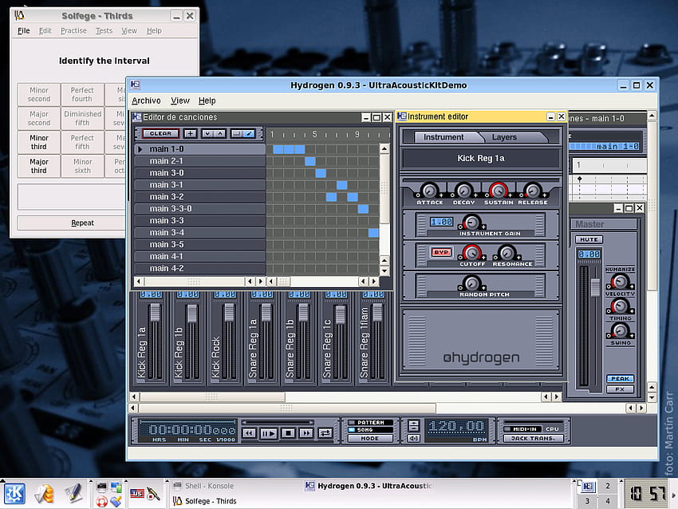The width and height of the screenshot is (678, 509).
Task: Toggle the FX button in Master strip
Action: 620,389
